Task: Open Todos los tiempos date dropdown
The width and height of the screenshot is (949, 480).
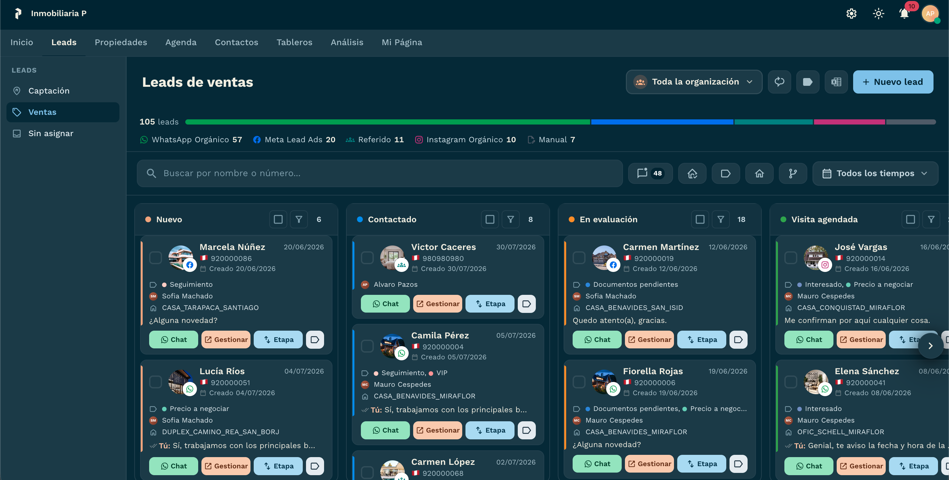Action: 875,173
